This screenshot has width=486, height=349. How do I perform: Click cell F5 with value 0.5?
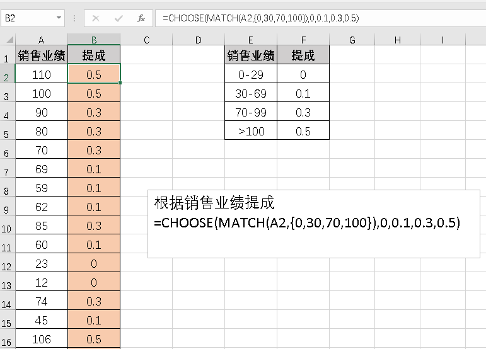(x=303, y=130)
